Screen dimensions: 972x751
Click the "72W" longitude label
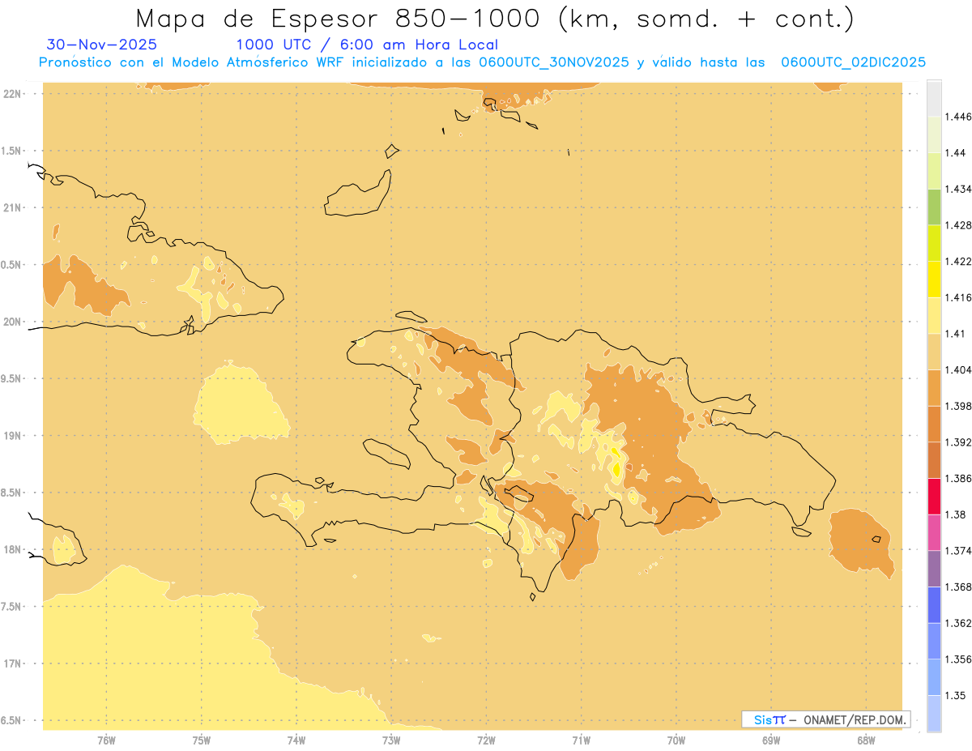click(x=487, y=740)
